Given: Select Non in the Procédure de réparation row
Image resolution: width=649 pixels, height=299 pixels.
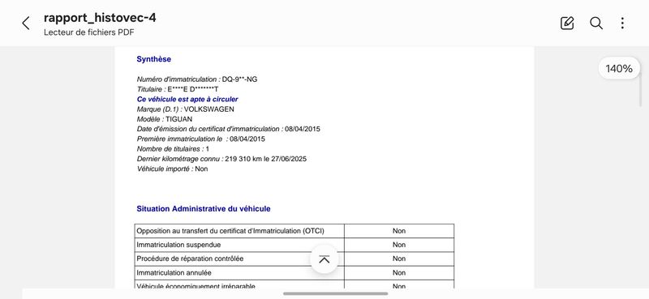Looking at the screenshot, I should 399,258.
